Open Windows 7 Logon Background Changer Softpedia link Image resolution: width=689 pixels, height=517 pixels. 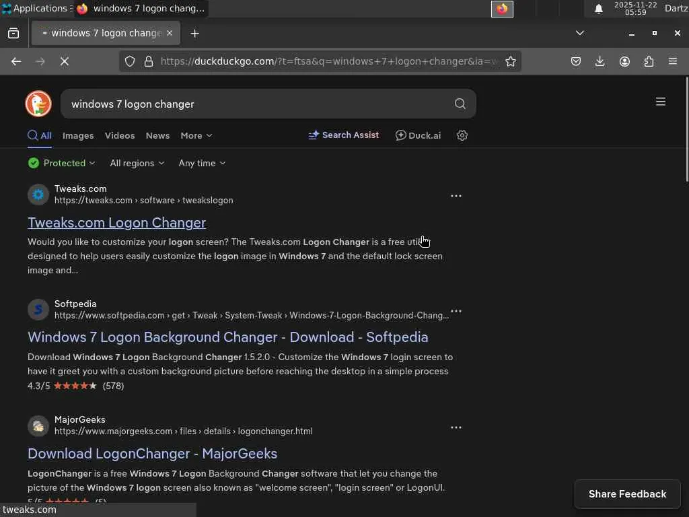[227, 337]
